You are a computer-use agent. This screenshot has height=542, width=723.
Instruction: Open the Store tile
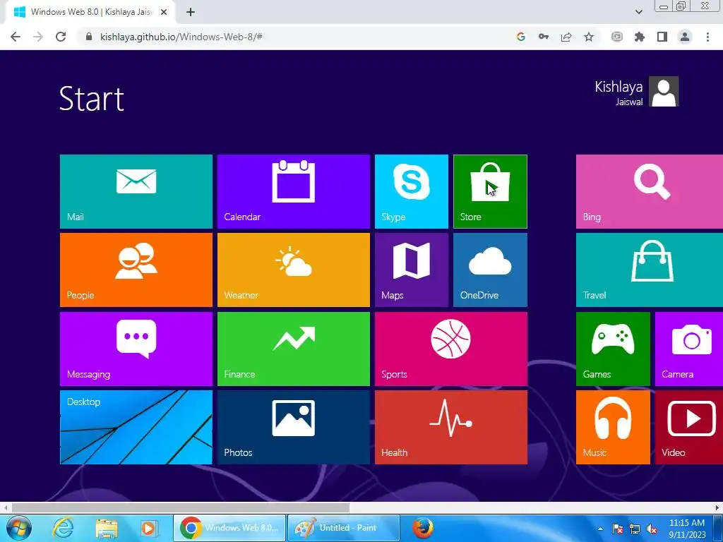coord(490,191)
